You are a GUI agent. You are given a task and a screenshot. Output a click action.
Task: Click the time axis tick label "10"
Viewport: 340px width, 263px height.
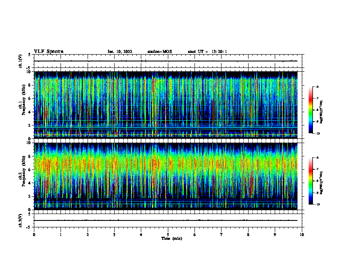(x=302, y=235)
